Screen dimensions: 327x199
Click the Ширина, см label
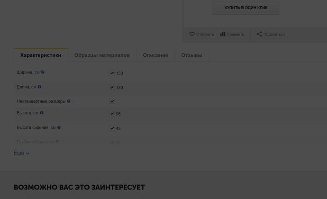pos(28,72)
